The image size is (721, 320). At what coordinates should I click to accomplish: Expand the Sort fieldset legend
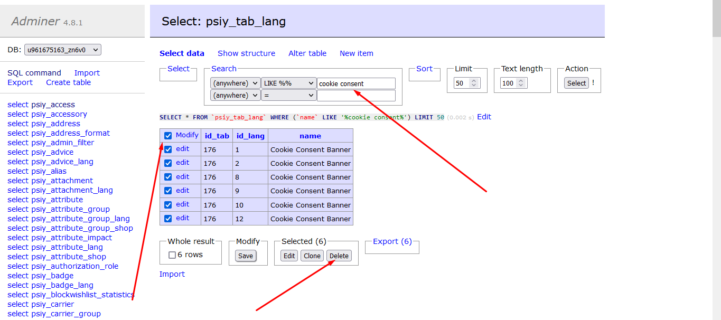pyautogui.click(x=424, y=69)
